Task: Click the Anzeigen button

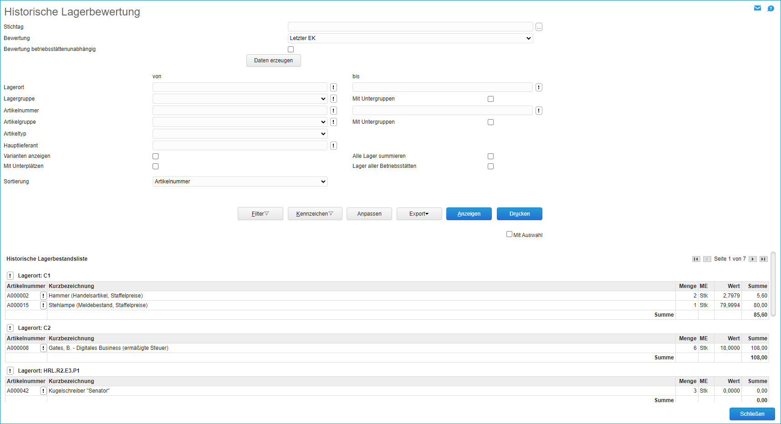Action: (x=469, y=214)
